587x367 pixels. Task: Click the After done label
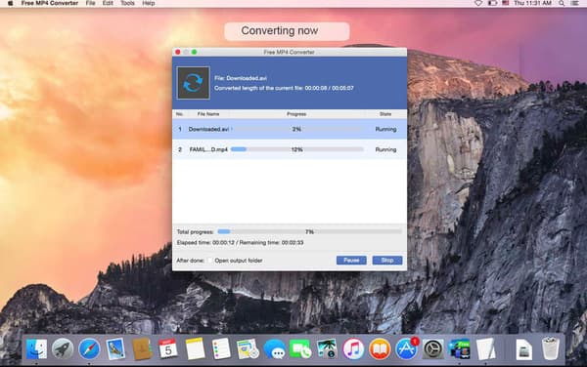pyautogui.click(x=190, y=261)
